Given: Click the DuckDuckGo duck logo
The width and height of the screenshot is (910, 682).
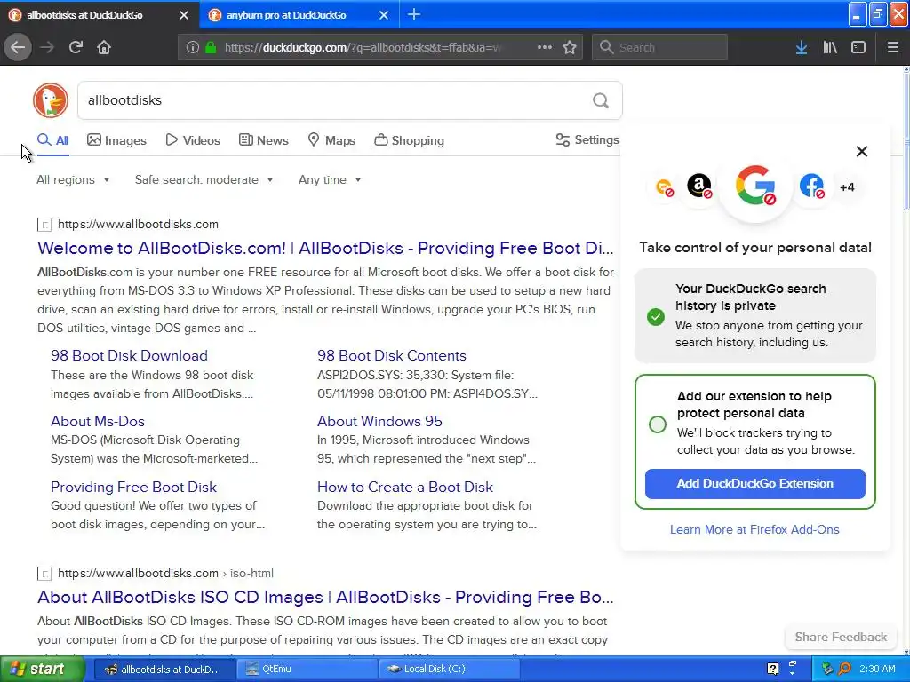Looking at the screenshot, I should tap(51, 100).
